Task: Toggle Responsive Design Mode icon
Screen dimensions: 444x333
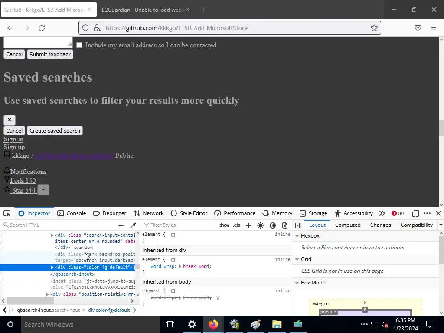Action: pos(415,213)
